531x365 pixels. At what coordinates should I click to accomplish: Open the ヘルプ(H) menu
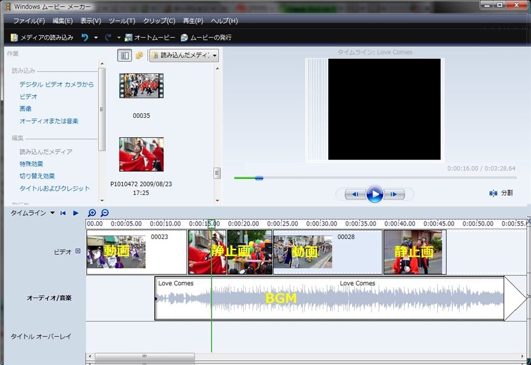224,21
